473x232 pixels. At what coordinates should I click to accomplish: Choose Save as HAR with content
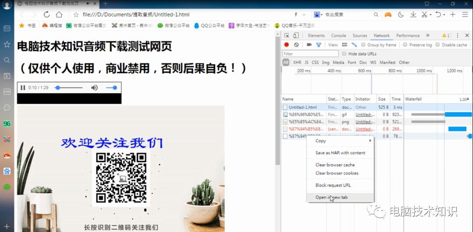340,153
